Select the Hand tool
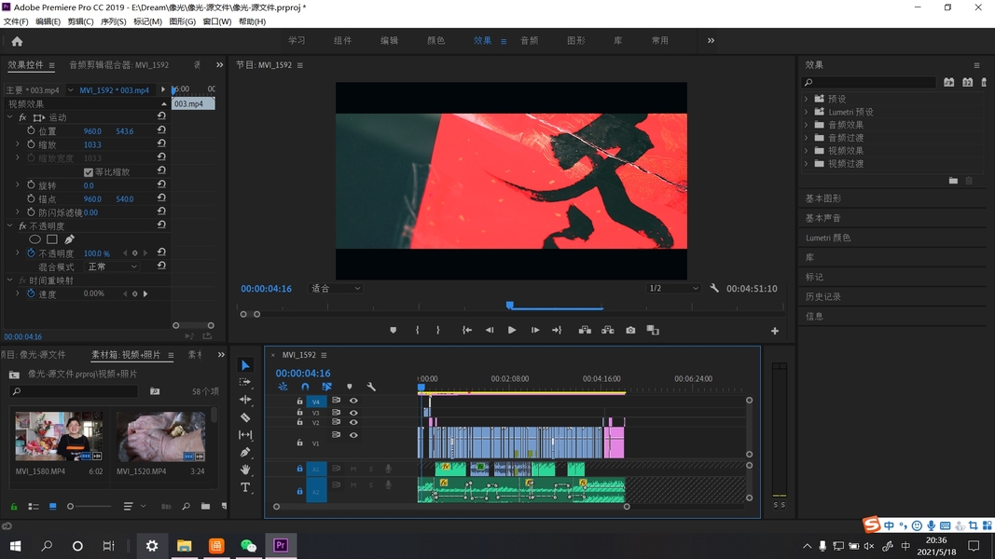The width and height of the screenshot is (995, 559). (x=245, y=470)
